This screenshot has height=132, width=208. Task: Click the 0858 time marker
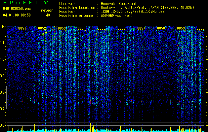161,28
